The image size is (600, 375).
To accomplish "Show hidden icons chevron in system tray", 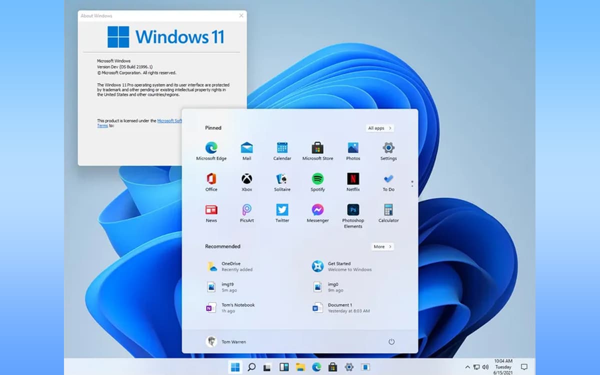I will click(x=467, y=367).
